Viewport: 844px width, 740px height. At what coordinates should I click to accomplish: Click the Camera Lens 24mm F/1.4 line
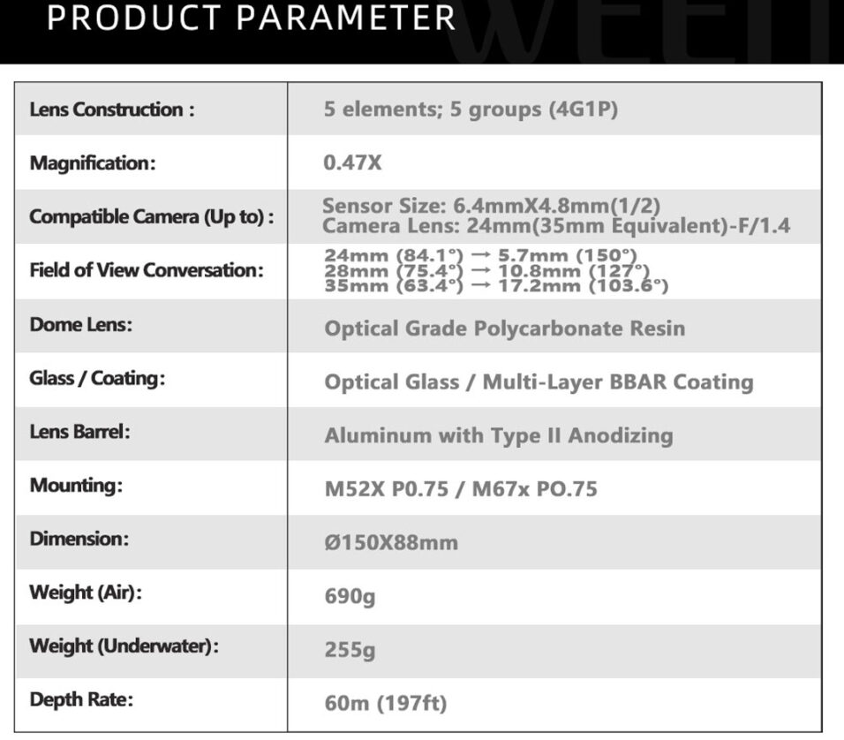pos(556,226)
